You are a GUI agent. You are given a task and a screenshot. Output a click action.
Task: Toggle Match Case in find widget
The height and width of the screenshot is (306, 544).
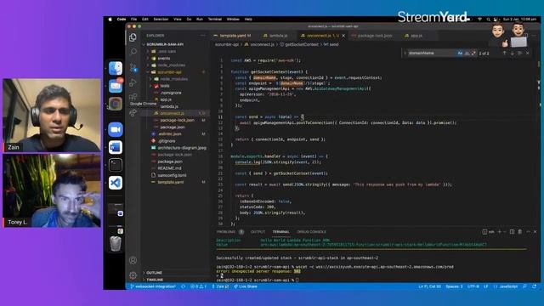(x=460, y=53)
